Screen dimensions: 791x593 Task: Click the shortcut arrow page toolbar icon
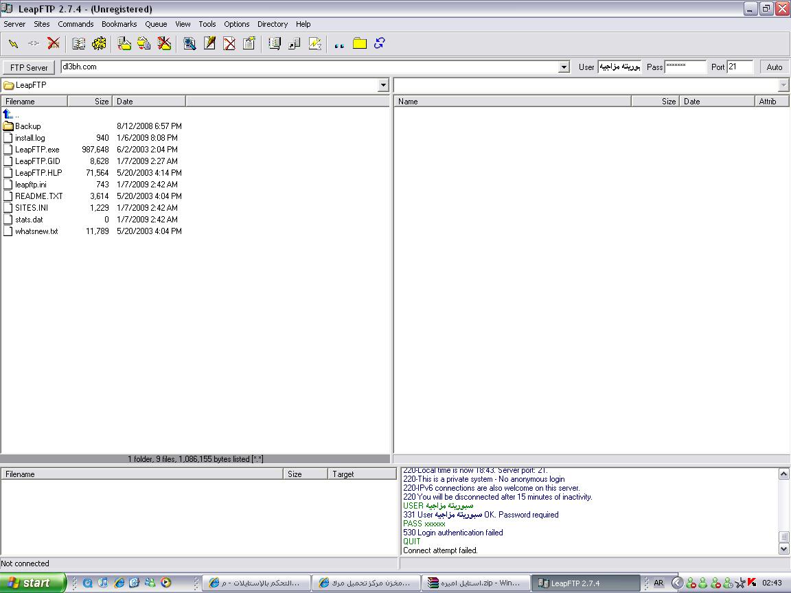point(294,44)
